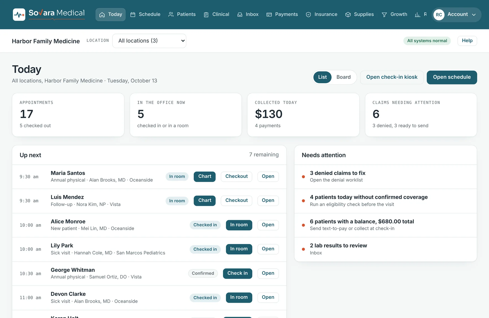489x318 pixels.
Task: Click the Open check-in kiosk button
Action: tap(392, 77)
